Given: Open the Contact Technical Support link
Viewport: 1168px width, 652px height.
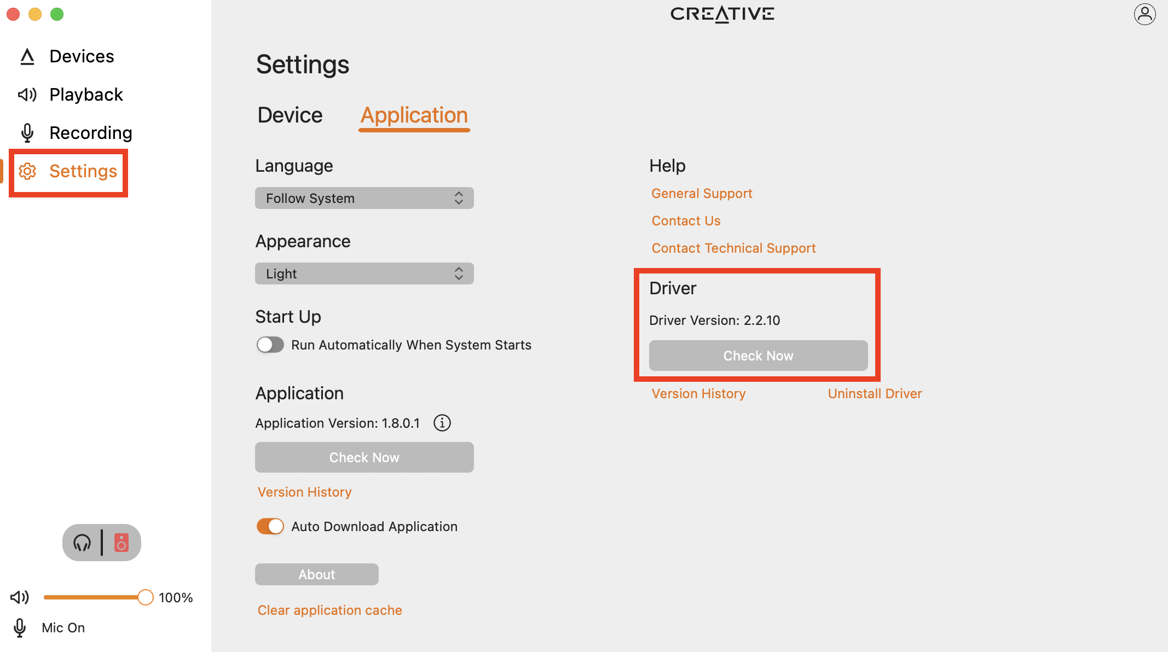Looking at the screenshot, I should coord(733,248).
